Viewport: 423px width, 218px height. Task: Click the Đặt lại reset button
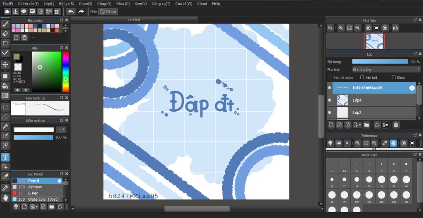(x=108, y=12)
